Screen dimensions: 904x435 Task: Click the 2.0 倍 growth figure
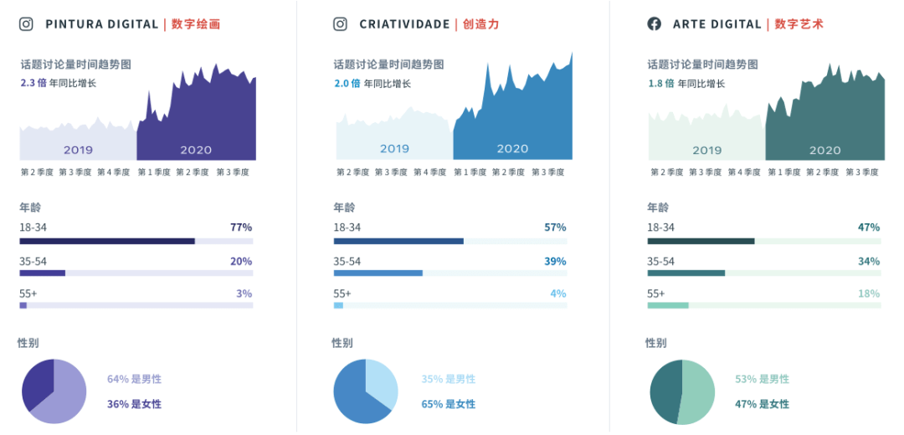click(x=347, y=84)
